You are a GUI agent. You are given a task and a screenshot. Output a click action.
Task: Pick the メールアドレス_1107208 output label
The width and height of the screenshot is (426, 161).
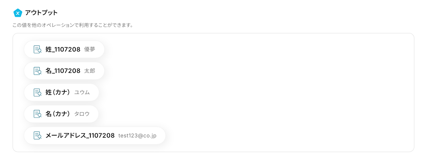[x=80, y=135]
